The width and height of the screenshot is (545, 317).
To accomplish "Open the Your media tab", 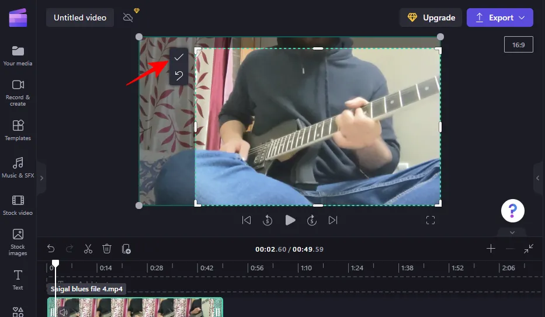I will point(18,55).
